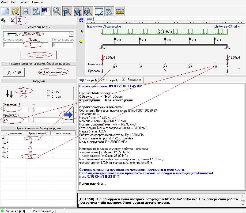
Task: Open the Расчёт menu
Action: click(x=24, y=2)
